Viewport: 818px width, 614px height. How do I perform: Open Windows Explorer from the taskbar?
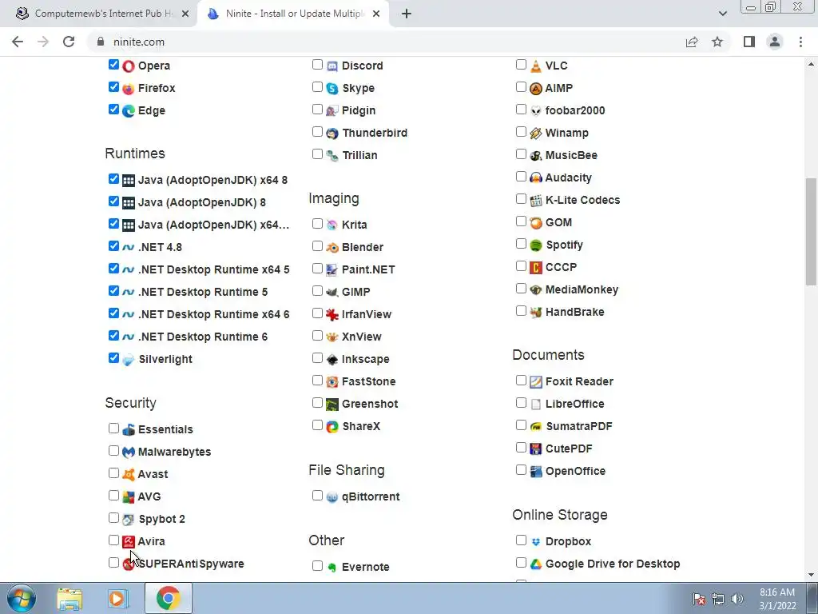click(69, 598)
